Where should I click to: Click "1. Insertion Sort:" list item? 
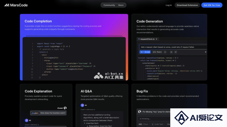pos(91,123)
